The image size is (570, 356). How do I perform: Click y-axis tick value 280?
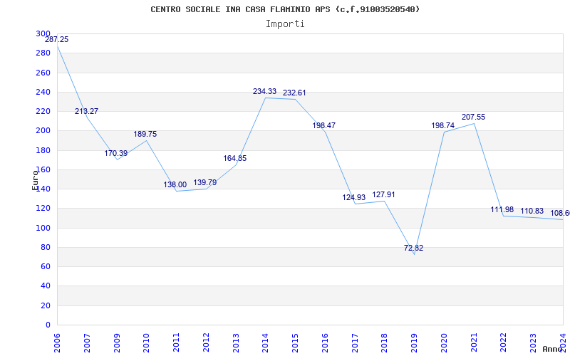click(43, 53)
